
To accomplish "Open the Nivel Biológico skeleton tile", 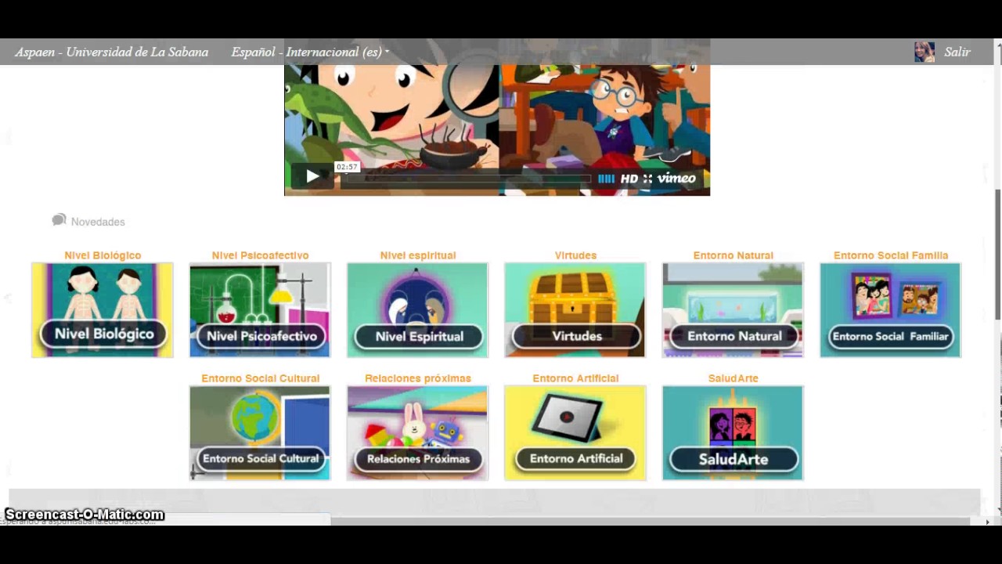I will (x=103, y=310).
